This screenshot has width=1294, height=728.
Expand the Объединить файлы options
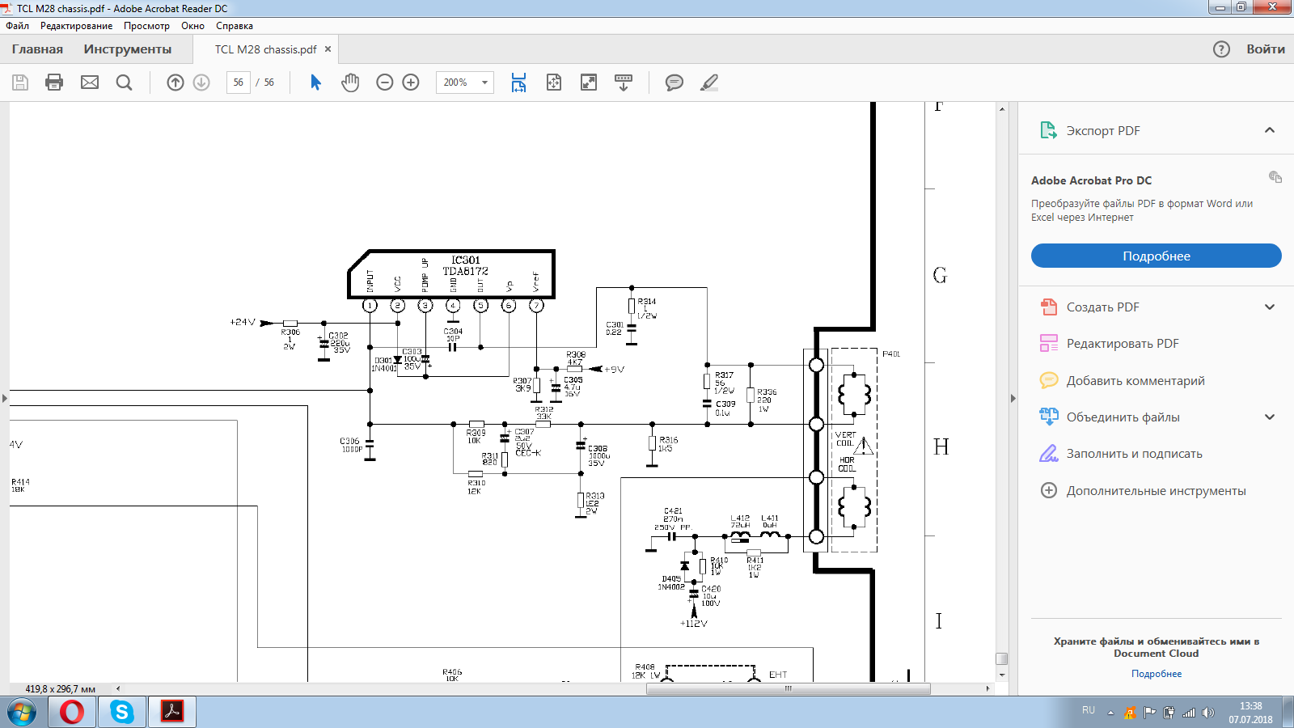click(x=1269, y=417)
